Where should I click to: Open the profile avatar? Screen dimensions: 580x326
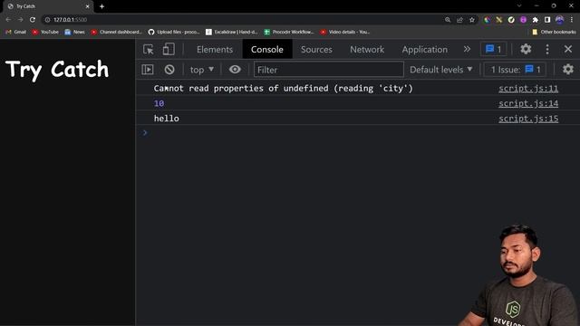pos(560,20)
